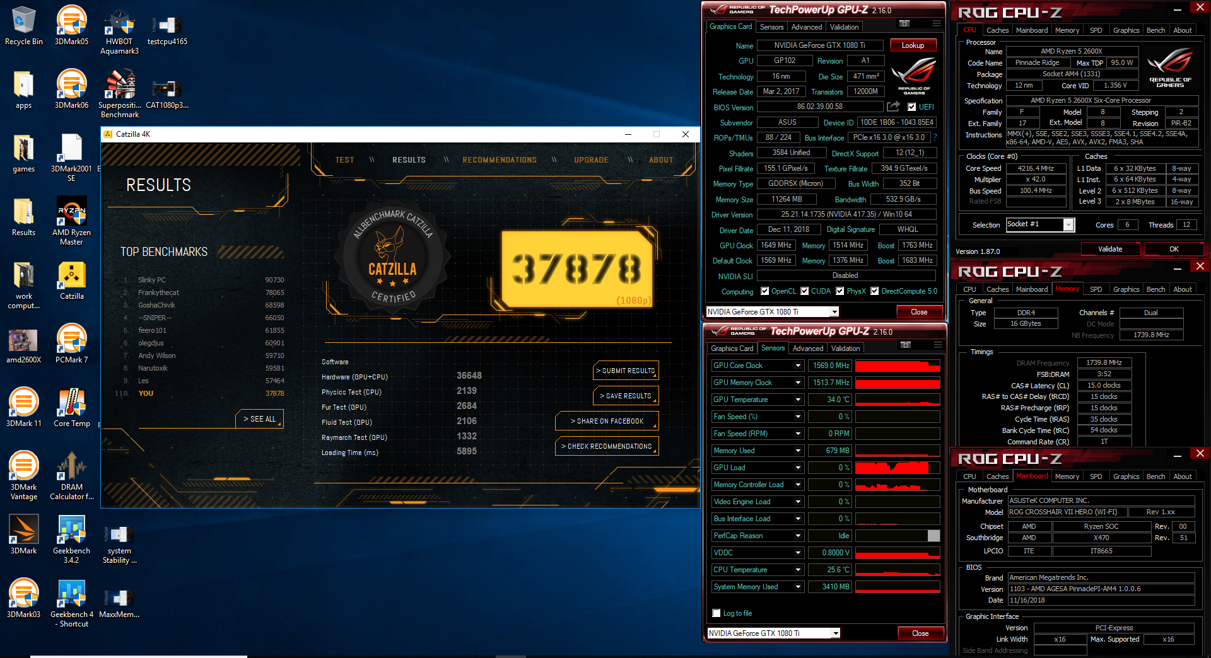Launch AMD Ryzen Master shortcut
Image resolution: width=1211 pixels, height=658 pixels.
point(71,221)
